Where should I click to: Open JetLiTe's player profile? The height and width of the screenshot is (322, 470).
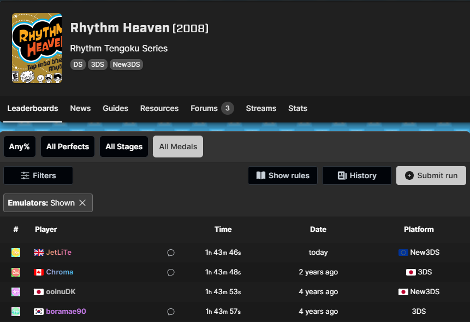tap(59, 253)
